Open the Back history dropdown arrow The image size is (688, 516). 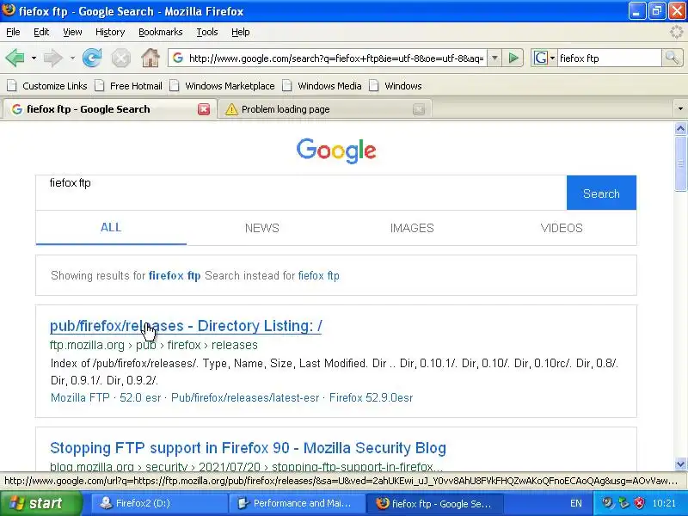[34, 58]
